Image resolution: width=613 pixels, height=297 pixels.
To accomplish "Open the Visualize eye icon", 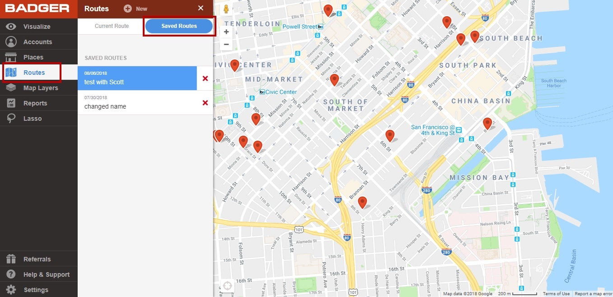I will 11,27.
